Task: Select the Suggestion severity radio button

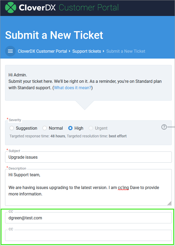Action: click(x=12, y=128)
